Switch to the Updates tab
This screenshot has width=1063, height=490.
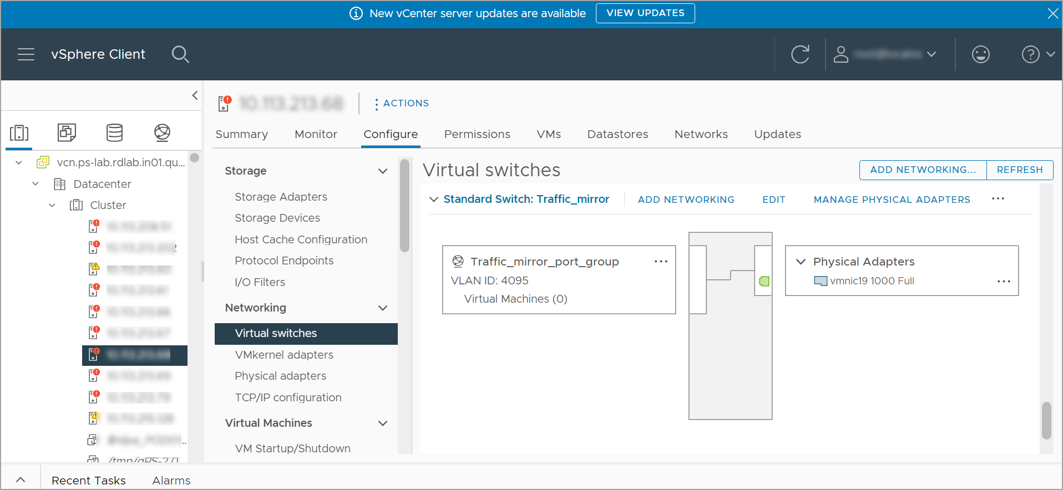777,134
